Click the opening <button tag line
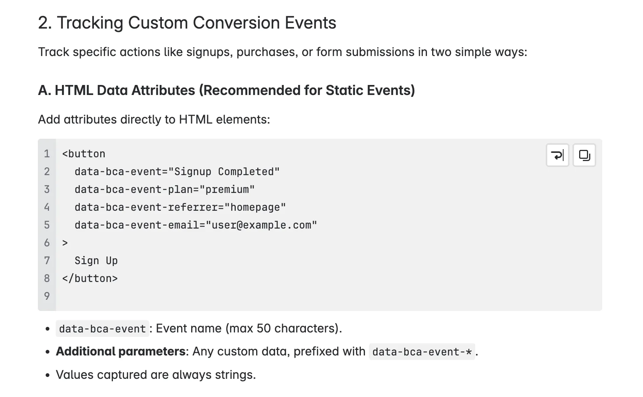The height and width of the screenshot is (397, 643). pyautogui.click(x=84, y=154)
